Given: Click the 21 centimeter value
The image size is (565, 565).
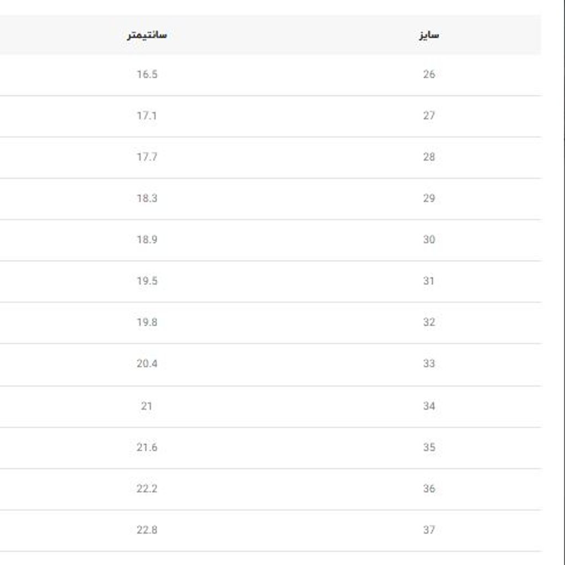Looking at the screenshot, I should [x=146, y=406].
